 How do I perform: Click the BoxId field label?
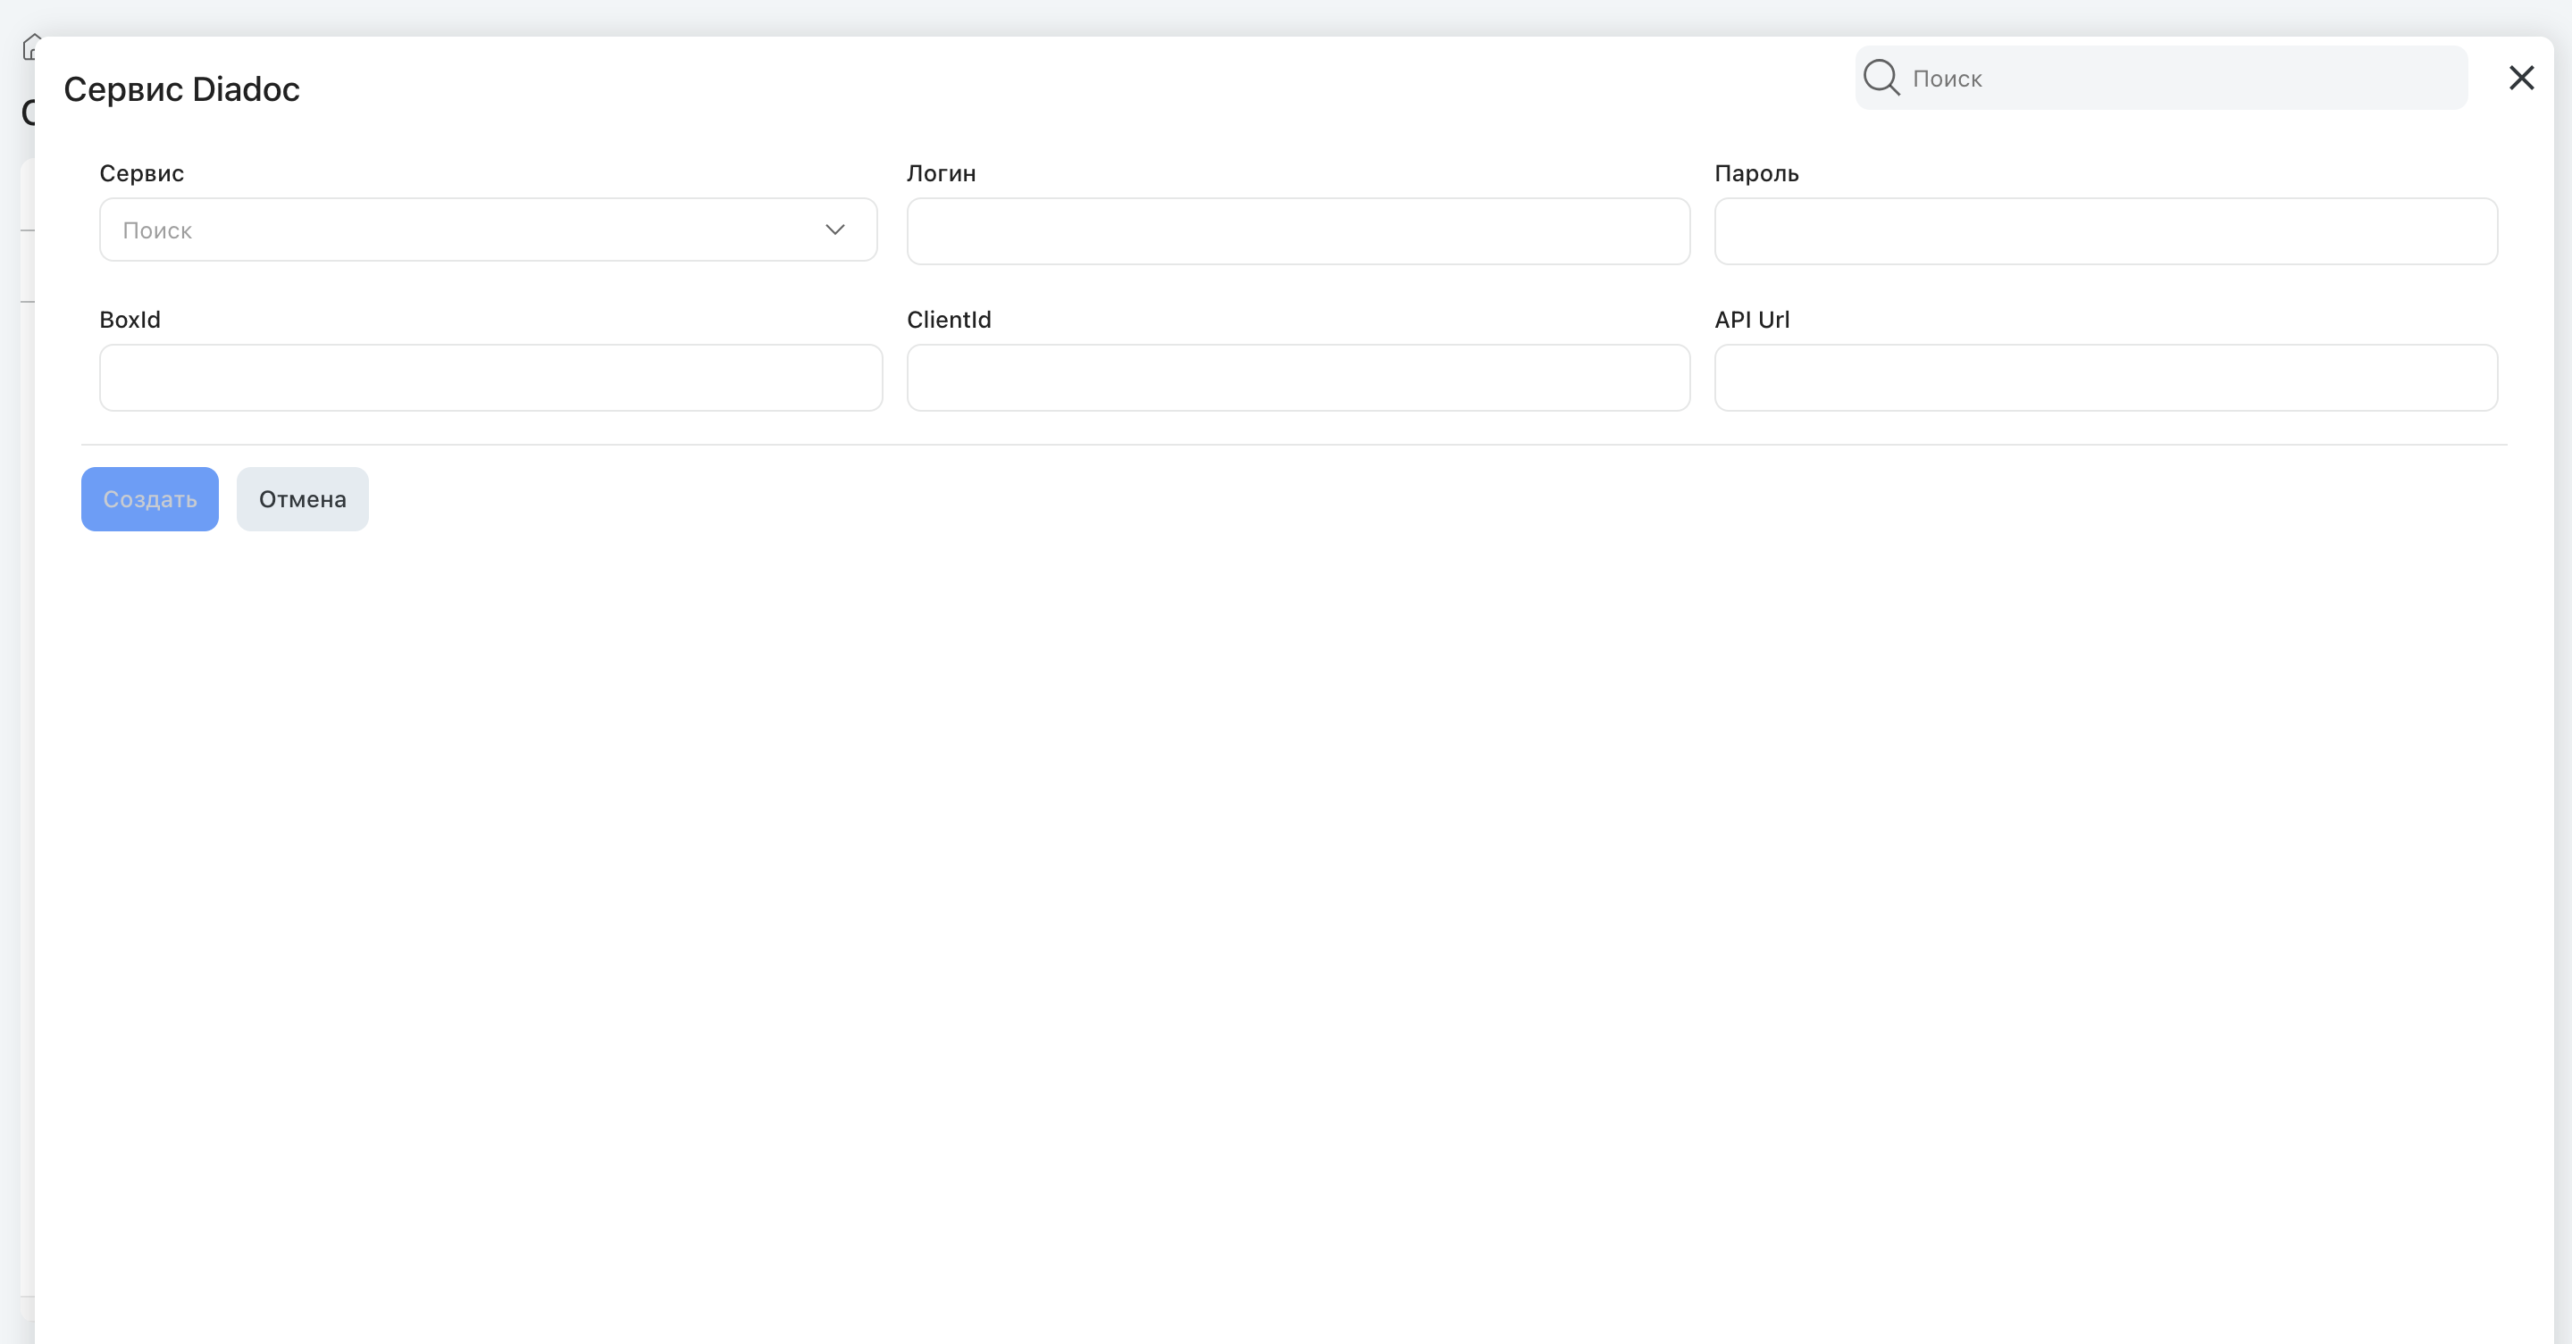coord(130,321)
